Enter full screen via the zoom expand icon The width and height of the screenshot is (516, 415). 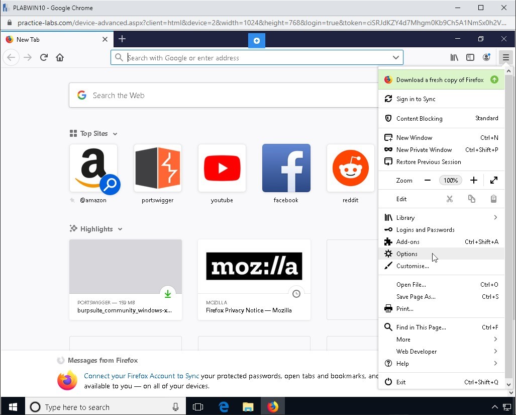[493, 180]
